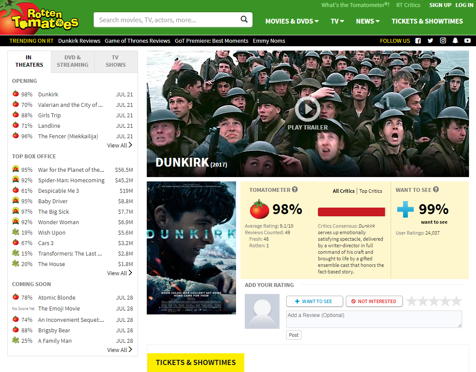Set rating using the star rating control
This screenshot has height=372, width=476.
pyautogui.click(x=434, y=301)
